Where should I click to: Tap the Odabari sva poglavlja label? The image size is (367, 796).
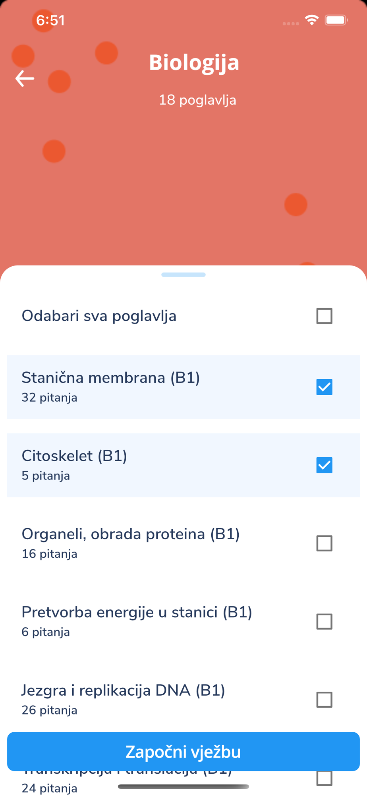(x=99, y=316)
